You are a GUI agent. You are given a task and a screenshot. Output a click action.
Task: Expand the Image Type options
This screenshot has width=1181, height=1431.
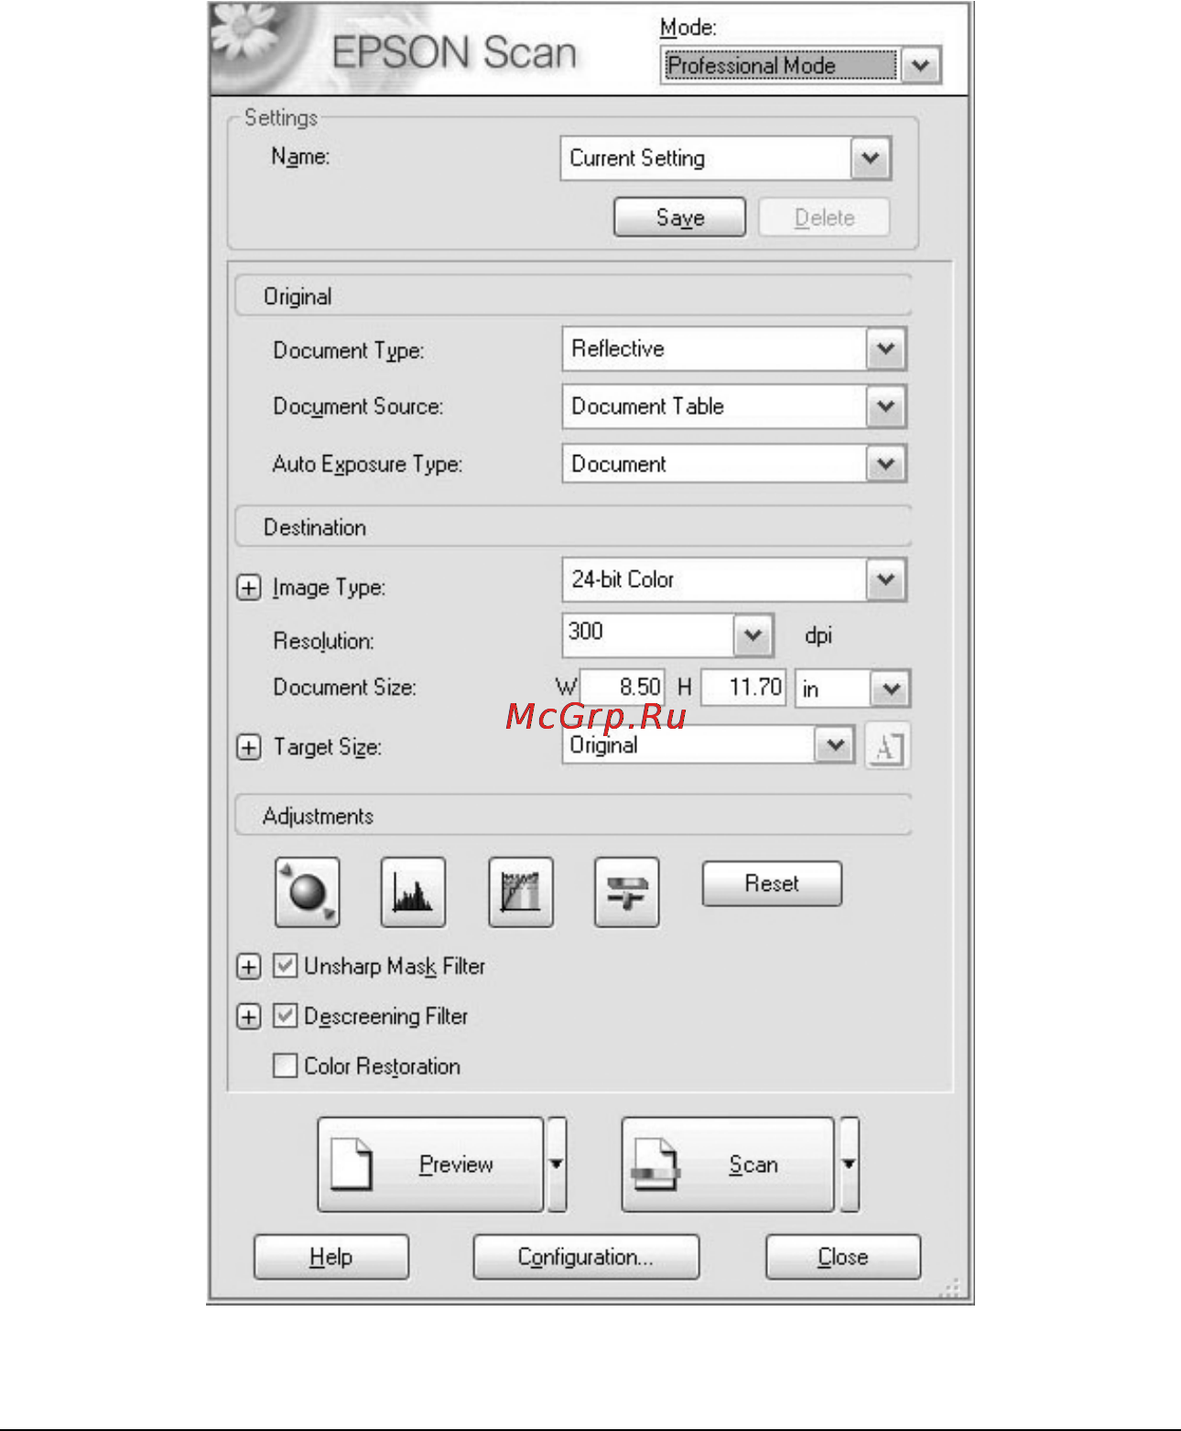click(x=248, y=587)
